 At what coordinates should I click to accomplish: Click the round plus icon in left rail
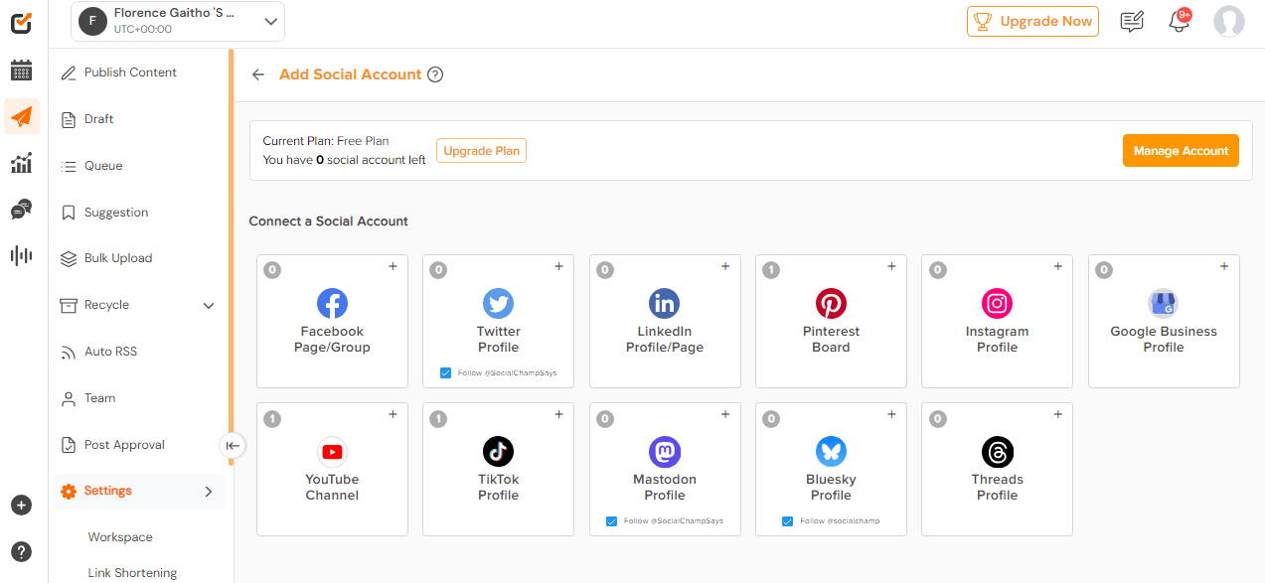21,506
